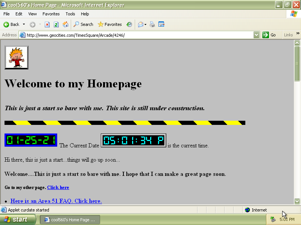Screen dimensions: 301x225
Task: Click the vertical scrollbar down arrow
Action: tap(297, 201)
